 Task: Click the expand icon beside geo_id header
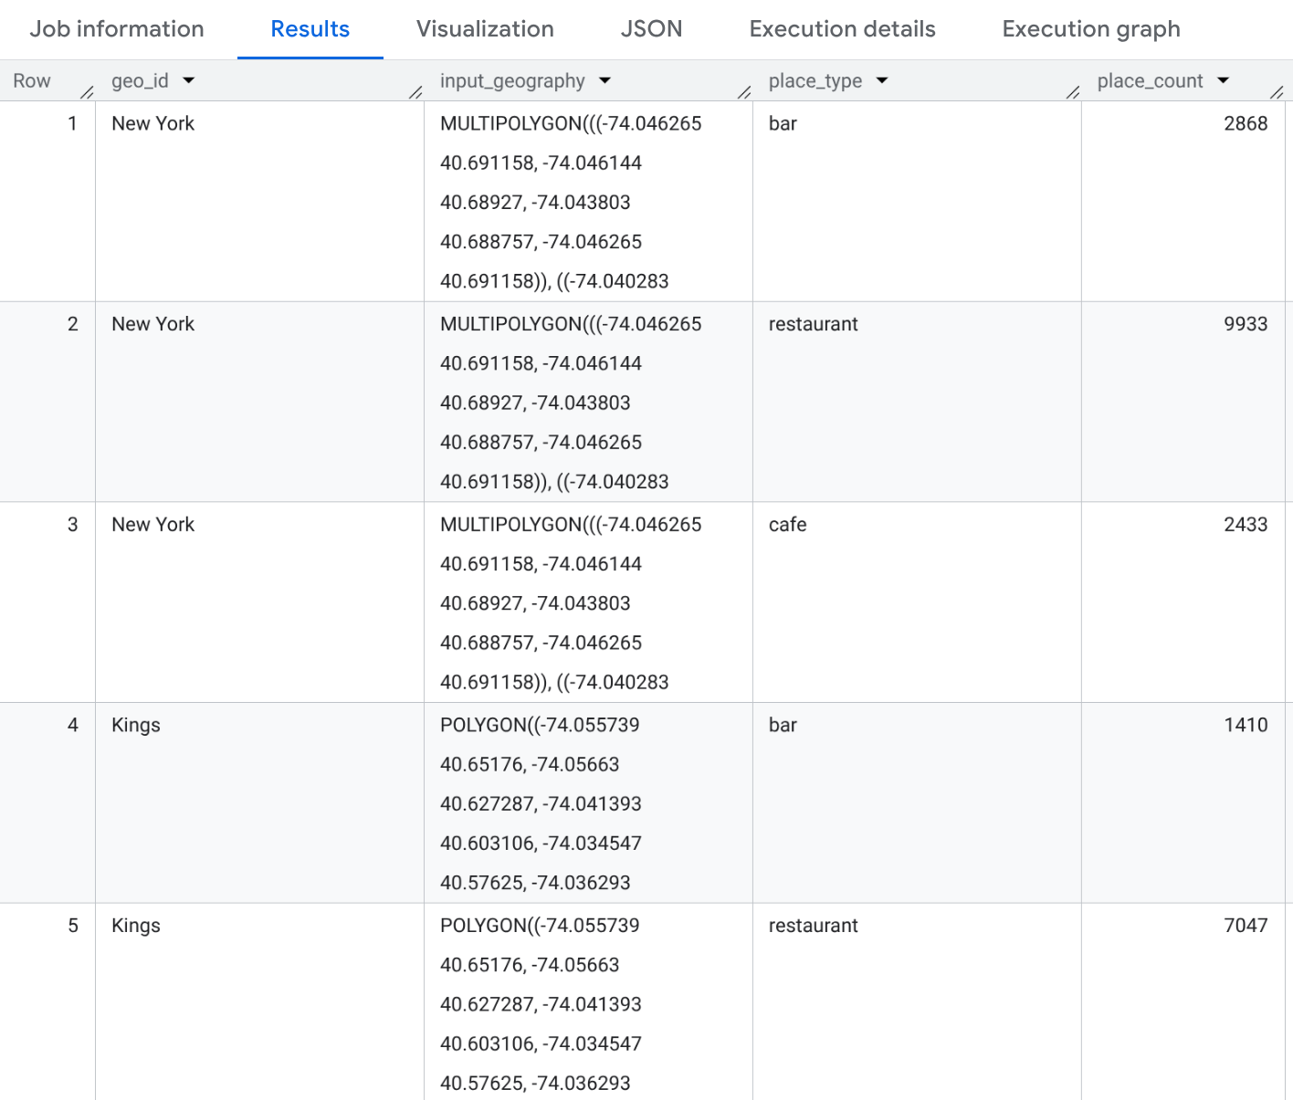tap(415, 91)
